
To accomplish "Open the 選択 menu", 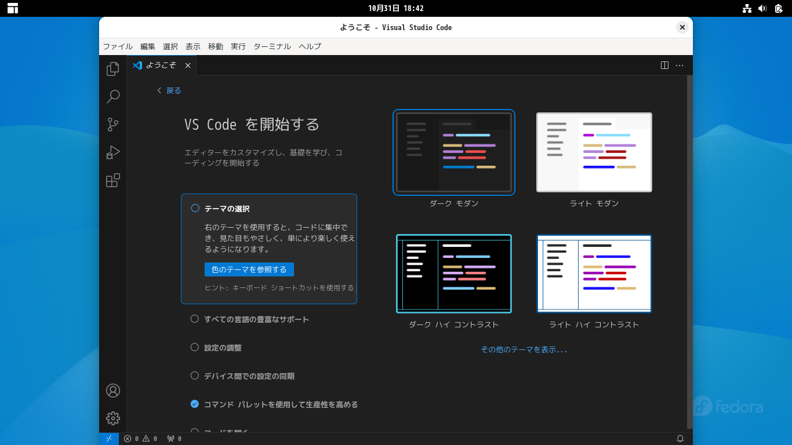I will (x=170, y=46).
